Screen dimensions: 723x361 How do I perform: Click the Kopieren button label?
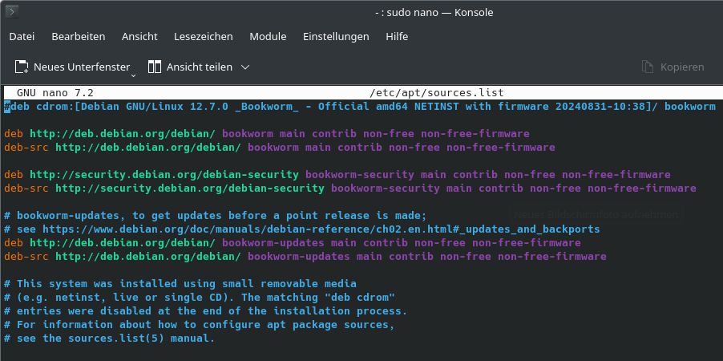click(x=682, y=67)
